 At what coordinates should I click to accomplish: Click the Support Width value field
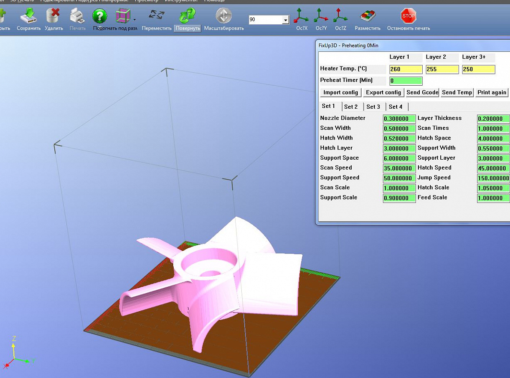[x=493, y=149]
